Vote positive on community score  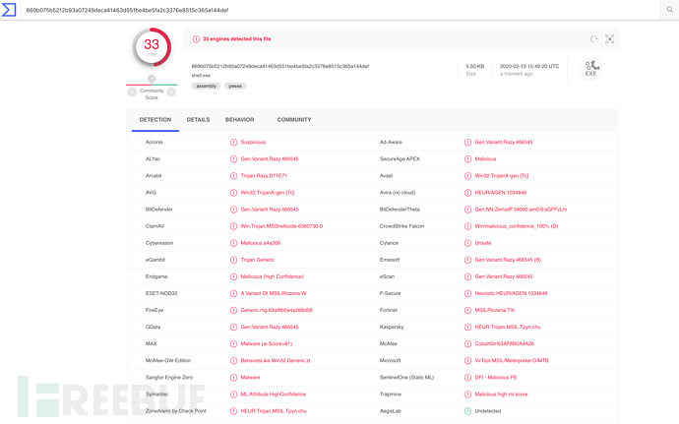pos(171,91)
